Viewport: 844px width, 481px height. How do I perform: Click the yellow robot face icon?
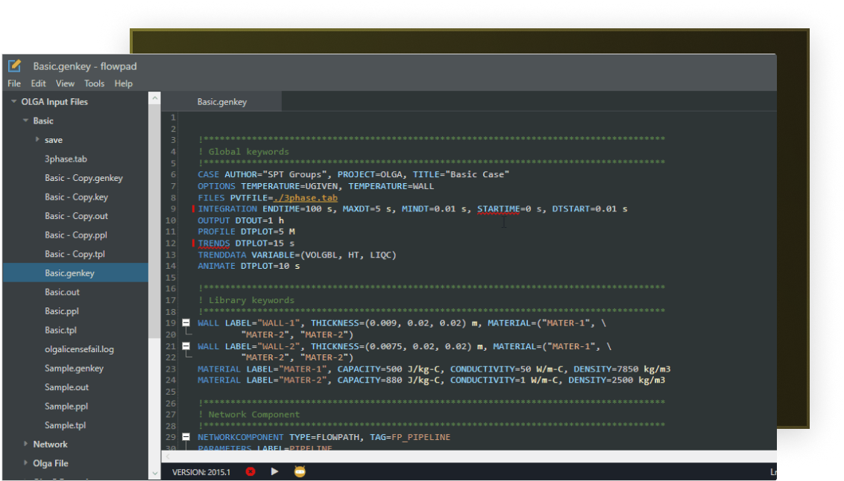click(300, 471)
